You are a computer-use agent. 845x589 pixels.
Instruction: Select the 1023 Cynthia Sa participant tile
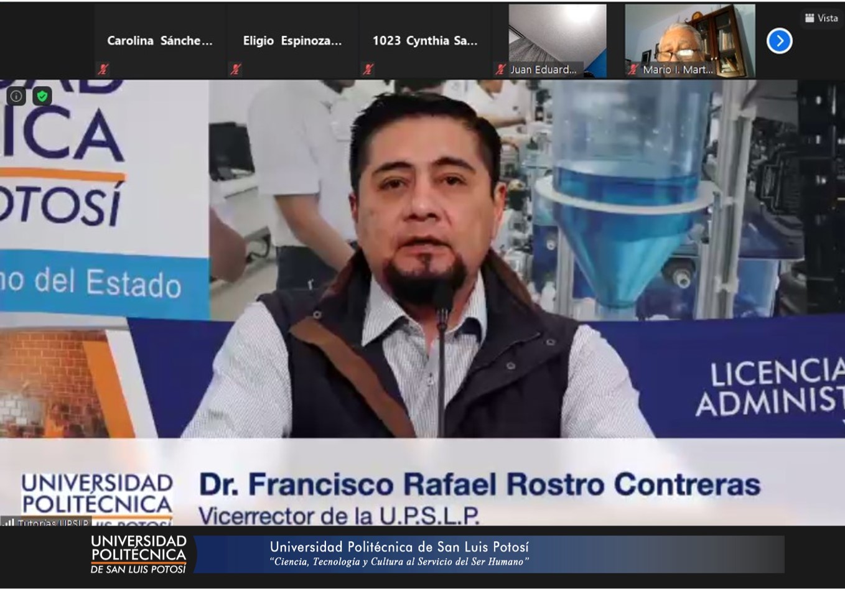[x=424, y=41]
